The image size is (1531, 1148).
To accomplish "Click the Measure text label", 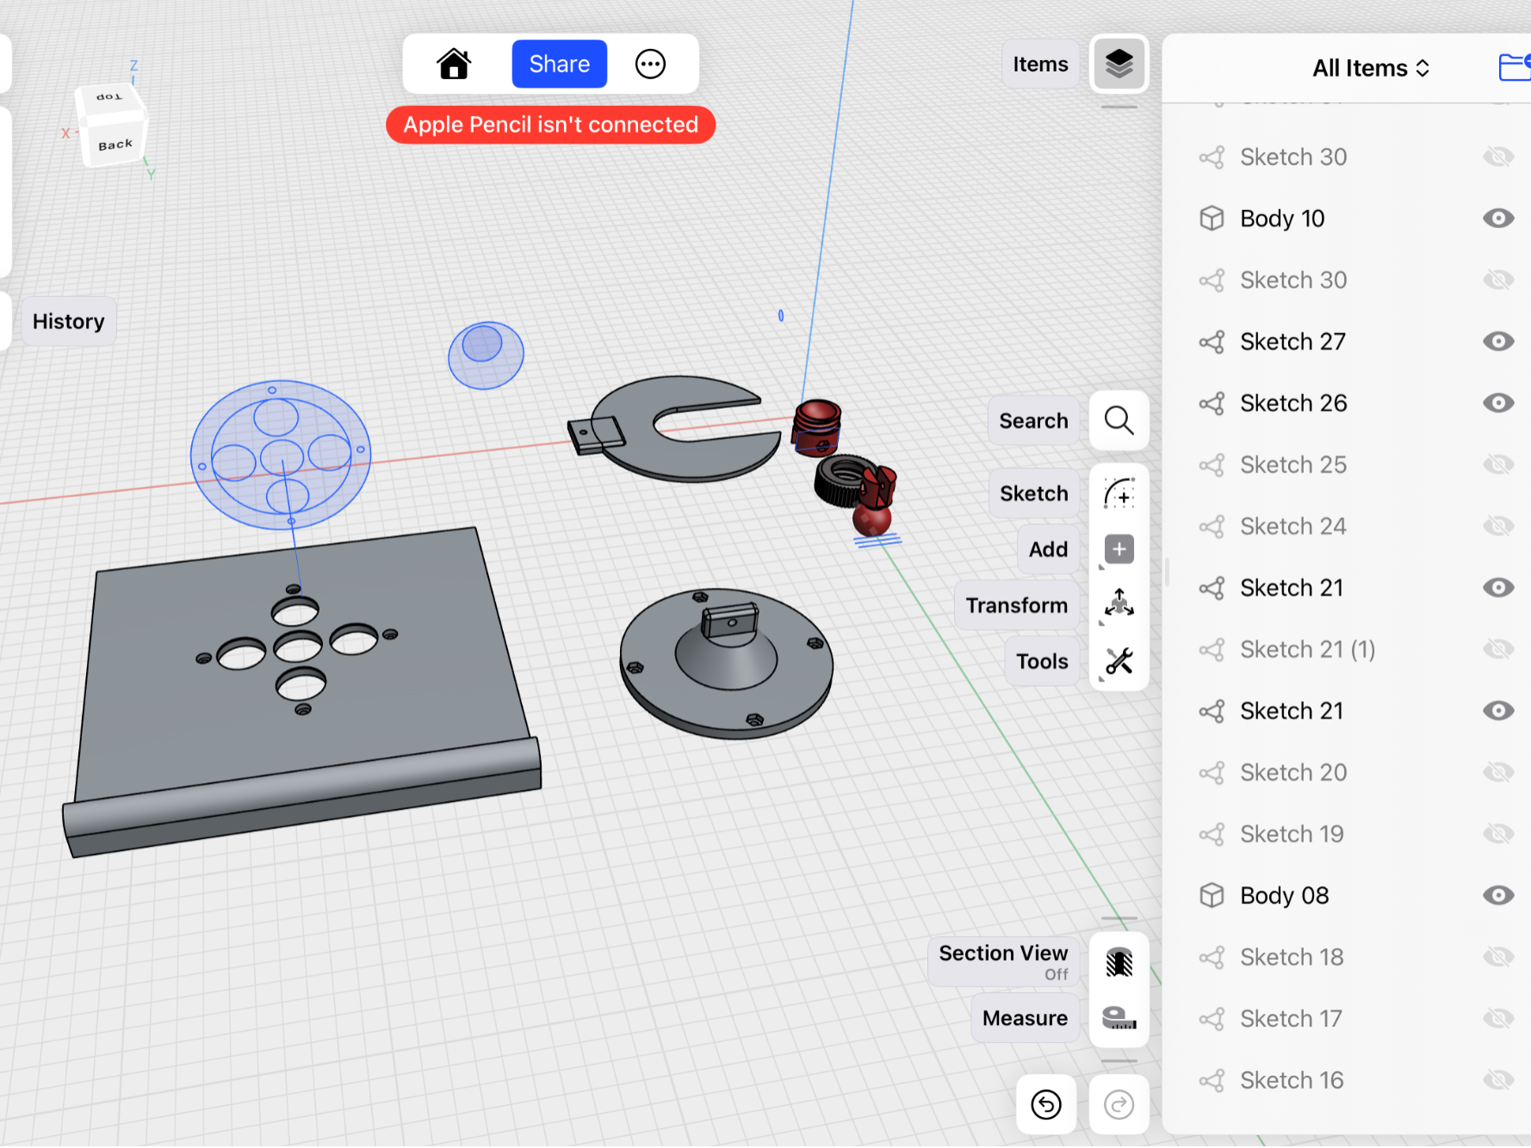I will pyautogui.click(x=1025, y=1018).
